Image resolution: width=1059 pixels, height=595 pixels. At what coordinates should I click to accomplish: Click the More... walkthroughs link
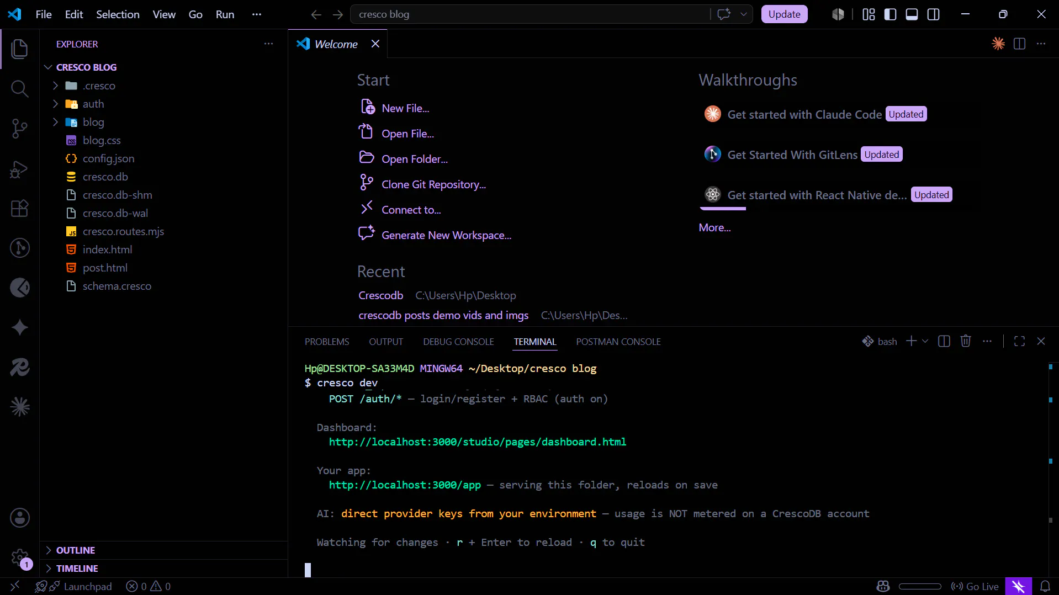[x=714, y=227]
